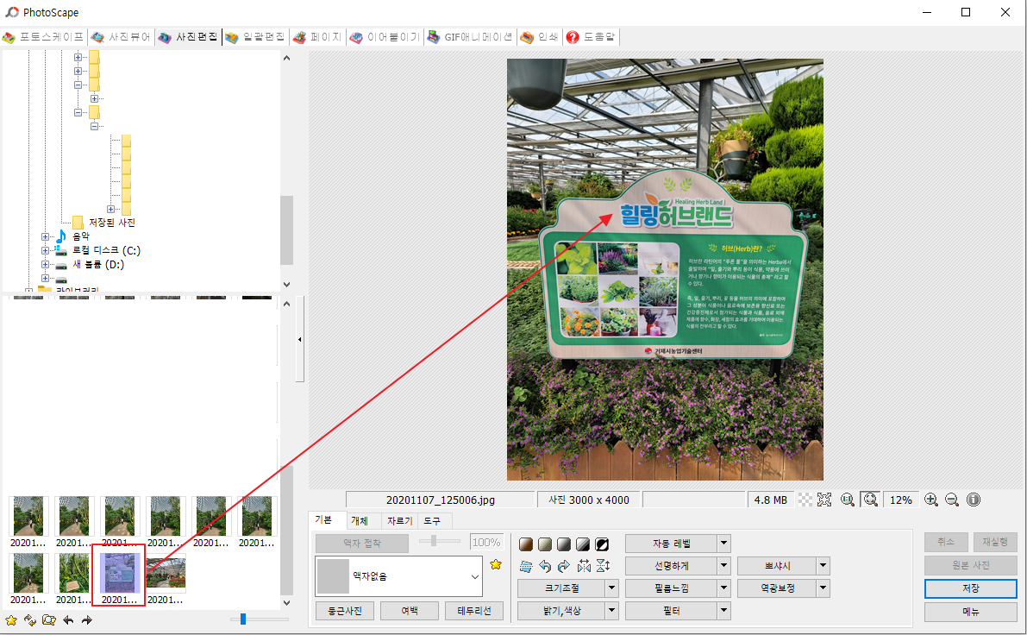The image size is (1027, 635).
Task: Open the 페이지 tab
Action: coord(317,37)
